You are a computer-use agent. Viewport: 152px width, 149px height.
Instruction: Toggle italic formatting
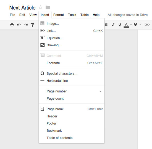[x=113, y=25]
